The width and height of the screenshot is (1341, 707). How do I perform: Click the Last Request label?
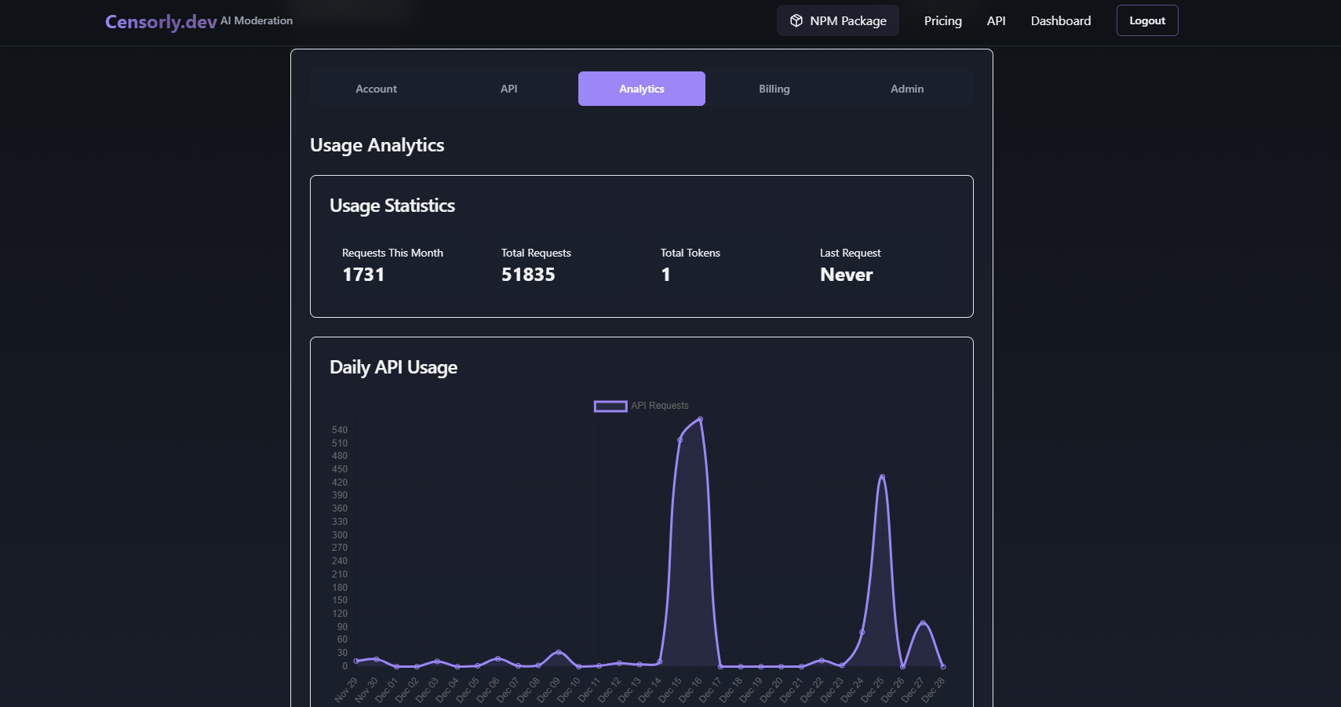click(850, 253)
